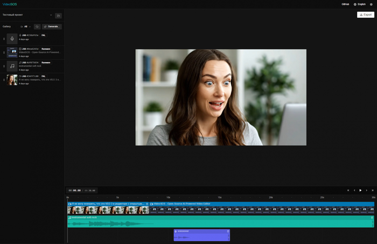Open settings gear in top bar
This screenshot has width=377, height=244.
pos(371,4)
